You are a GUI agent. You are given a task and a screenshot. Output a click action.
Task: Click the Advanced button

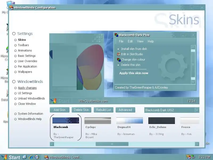(125, 110)
